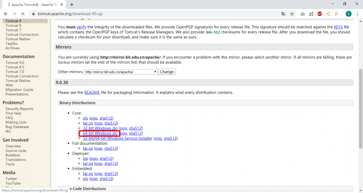Open Find help link
The width and height of the screenshot is (363, 193).
coord(13,114)
